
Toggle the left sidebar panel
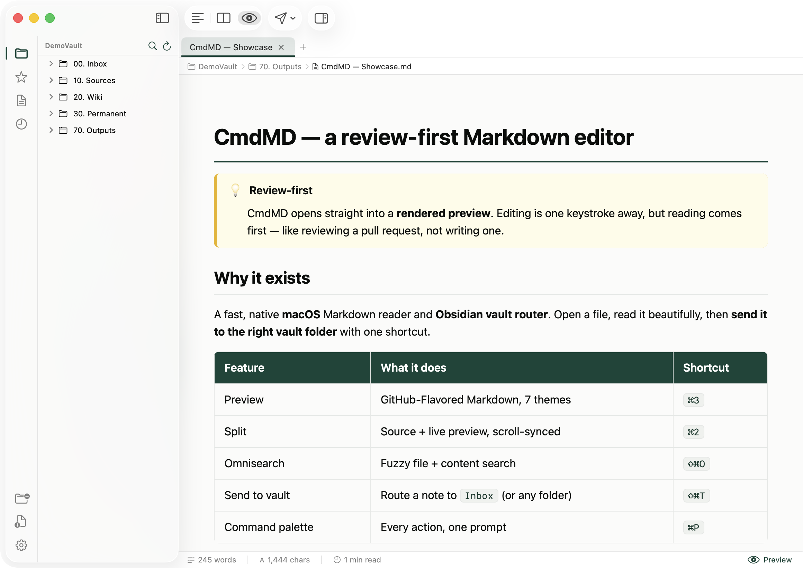pos(162,18)
